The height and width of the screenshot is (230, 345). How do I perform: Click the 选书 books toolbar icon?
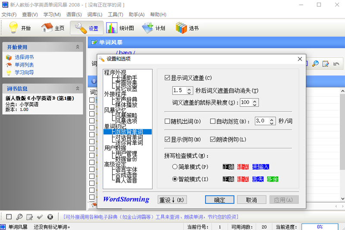click(181, 28)
